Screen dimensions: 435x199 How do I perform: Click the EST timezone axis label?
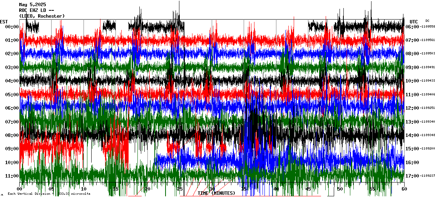point(4,21)
